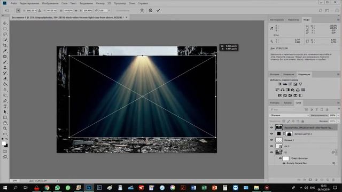Select the Clone Stamp tool
Image resolution: width=342 pixels, height=192 pixels.
click(x=5, y=68)
